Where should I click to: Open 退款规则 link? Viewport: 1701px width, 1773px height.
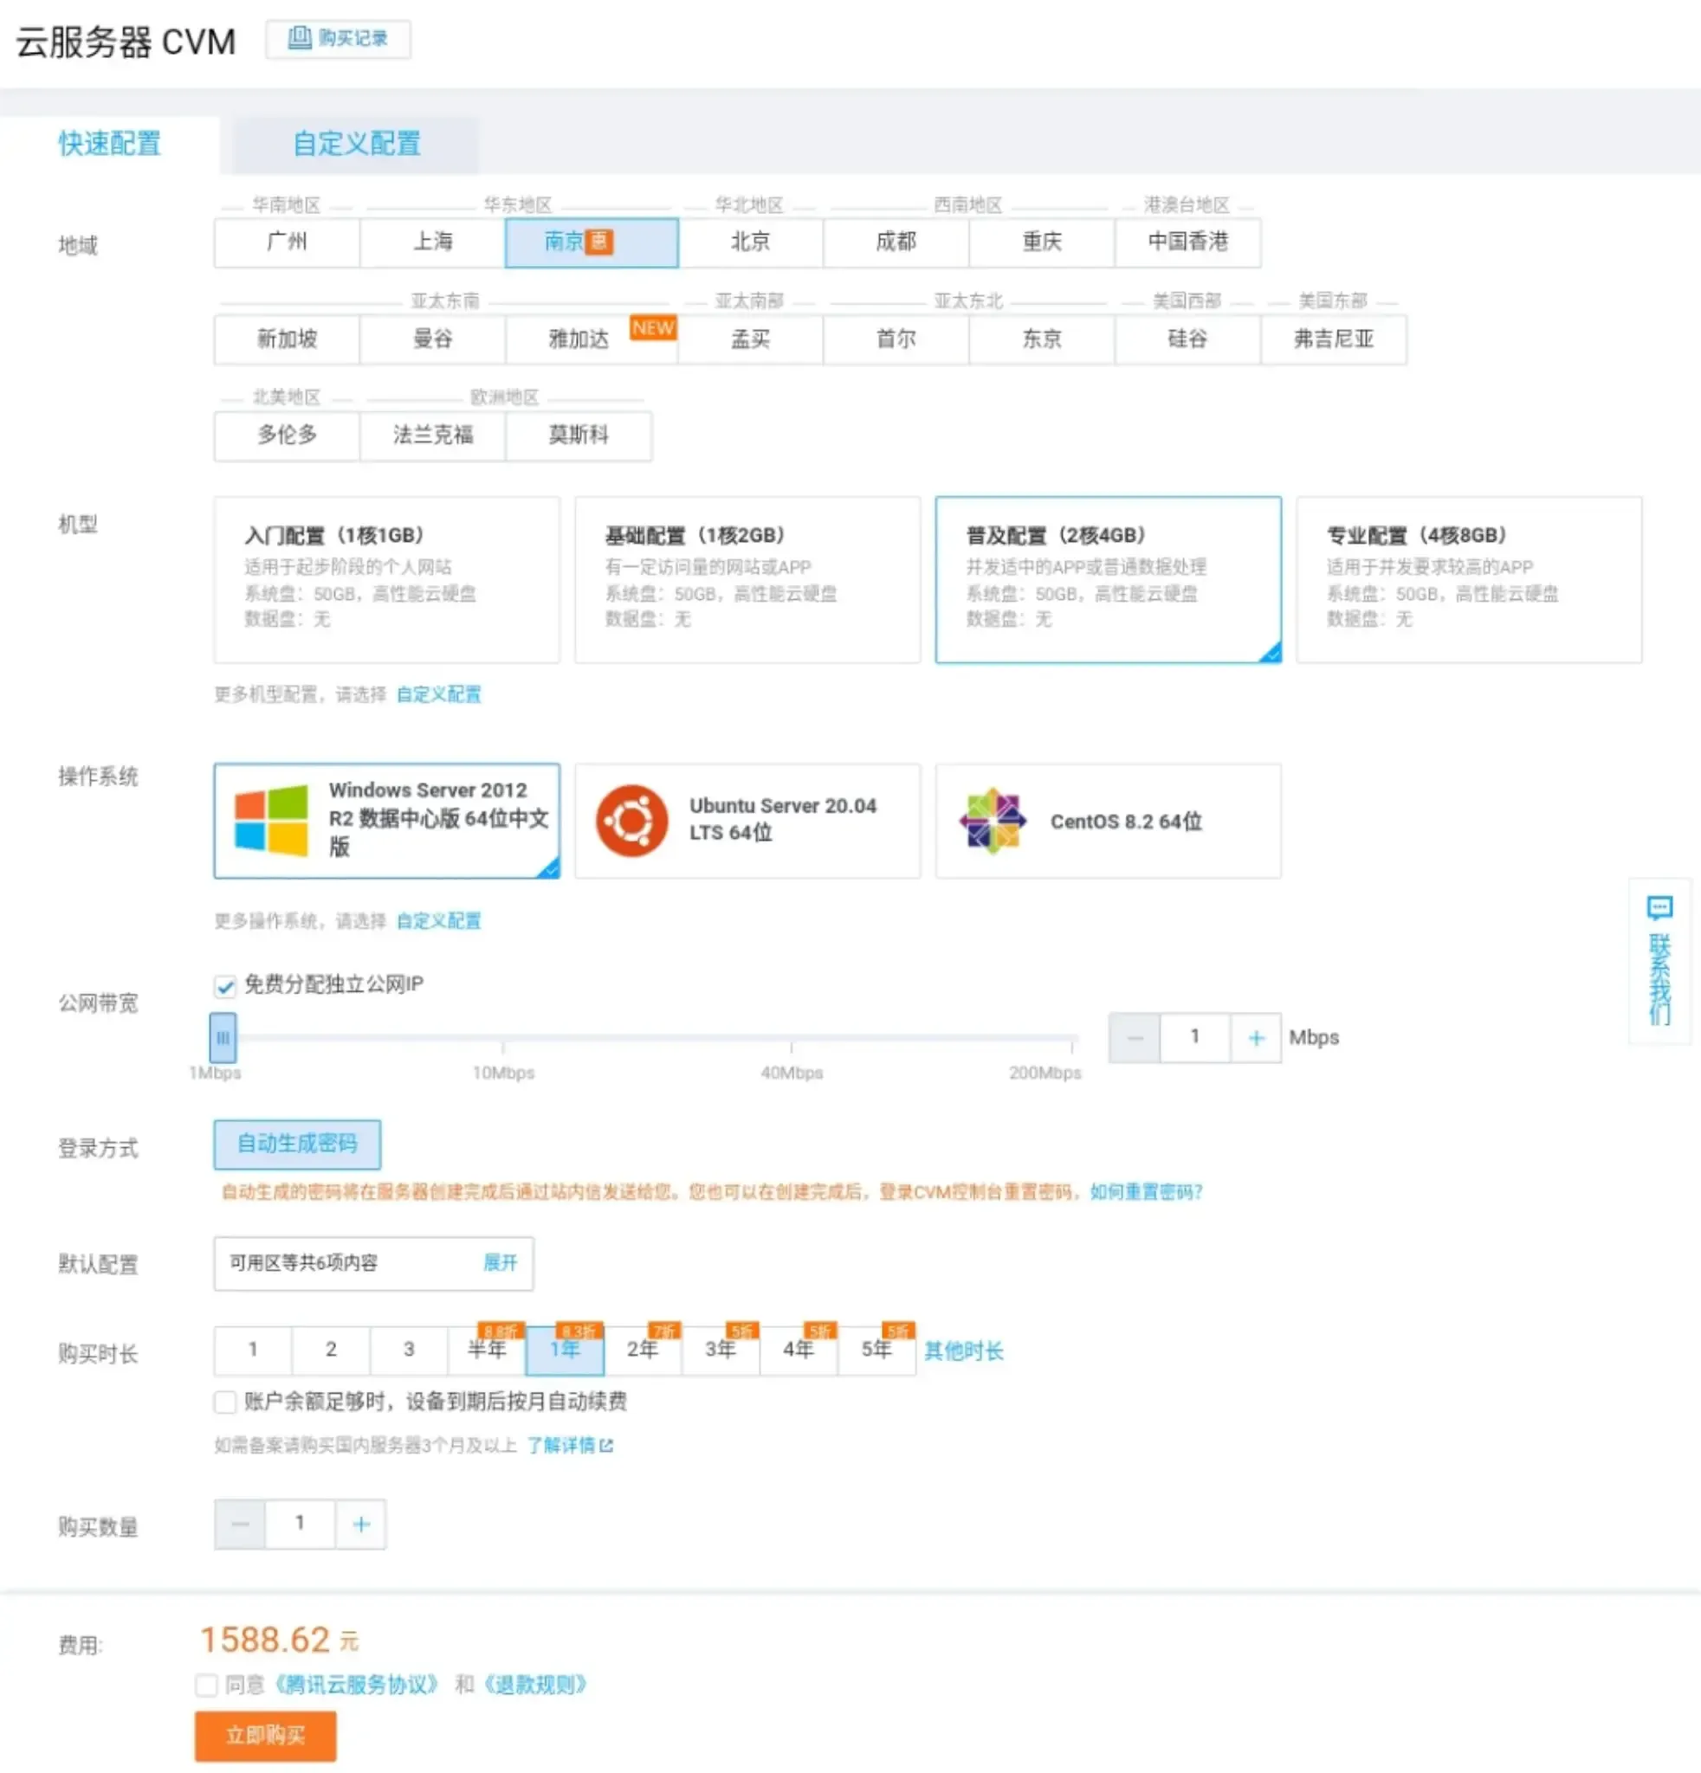click(x=535, y=1685)
